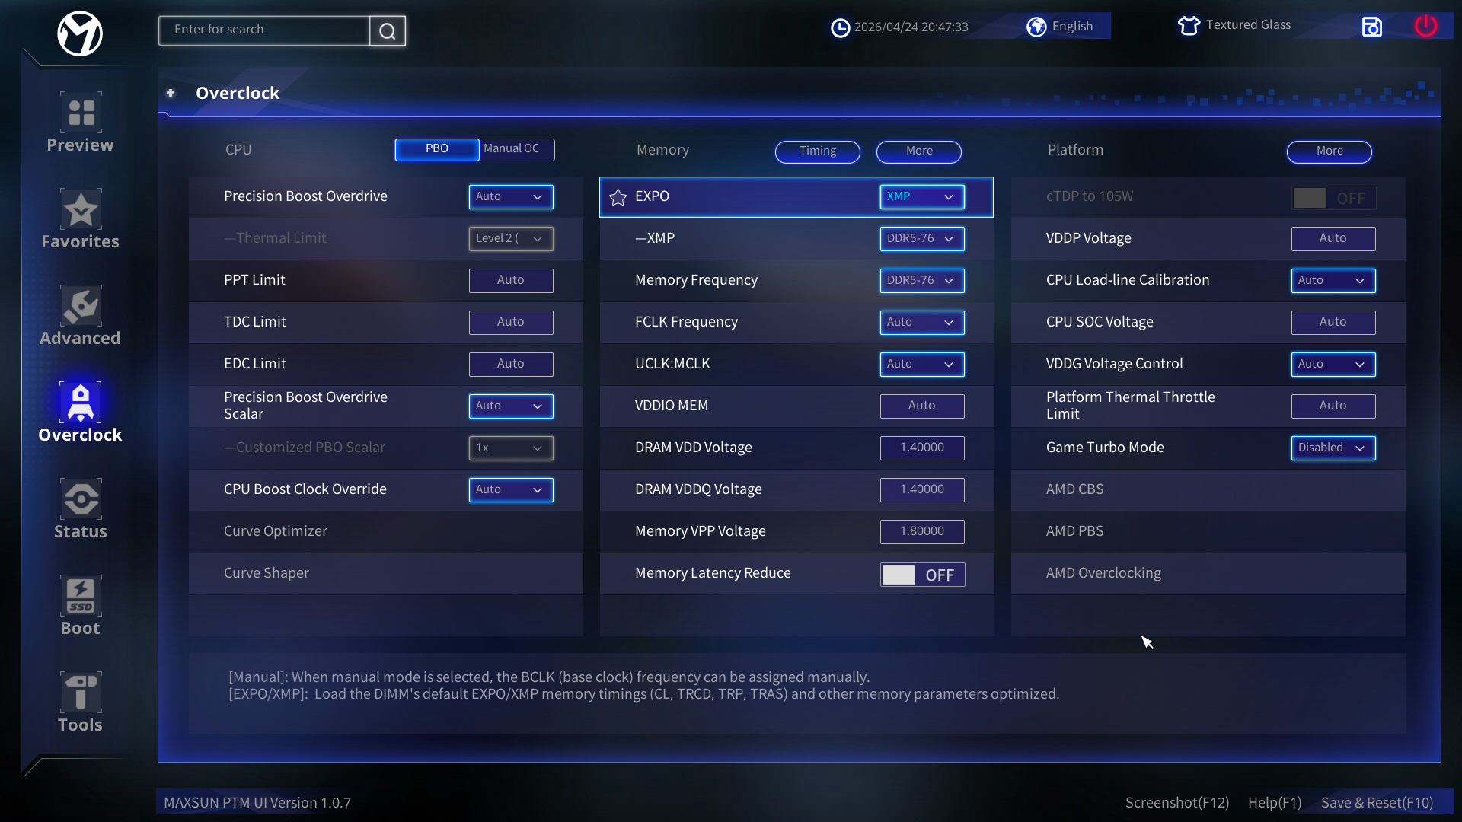Click the globe language icon

tap(1036, 27)
